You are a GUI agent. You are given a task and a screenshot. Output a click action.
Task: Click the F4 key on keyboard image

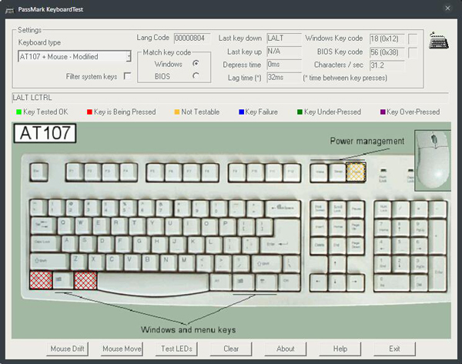(x=129, y=172)
